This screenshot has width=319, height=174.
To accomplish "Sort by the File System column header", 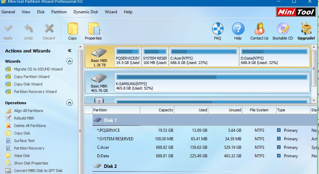I will coord(259,110).
